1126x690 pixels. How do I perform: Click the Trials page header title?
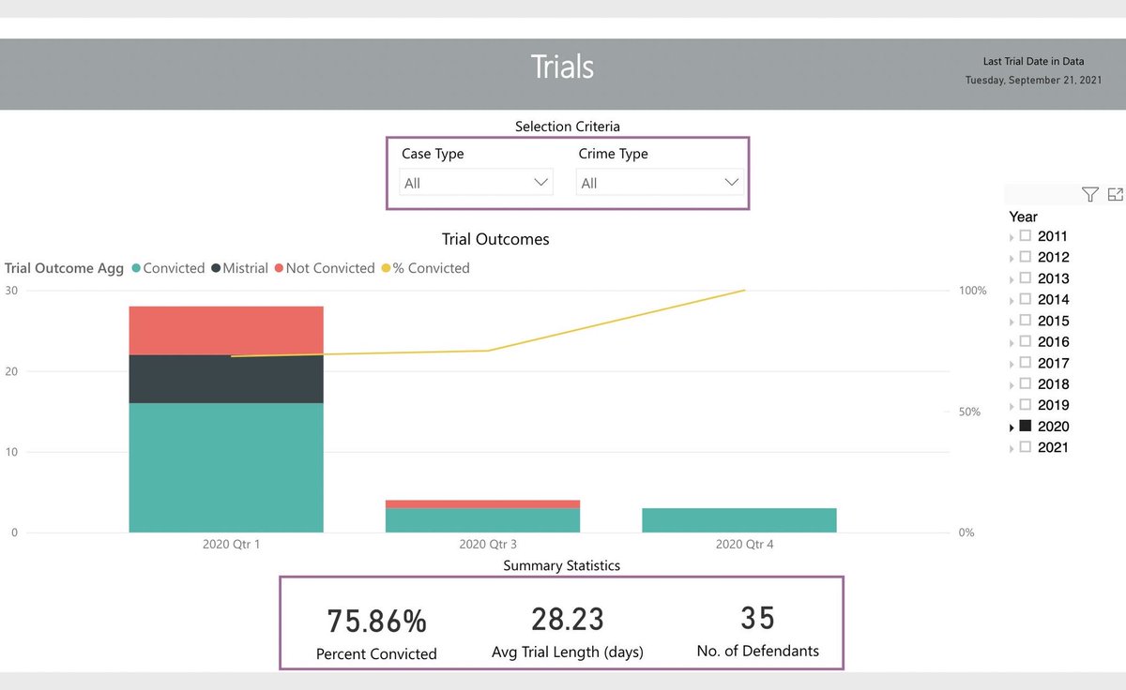[x=562, y=67]
